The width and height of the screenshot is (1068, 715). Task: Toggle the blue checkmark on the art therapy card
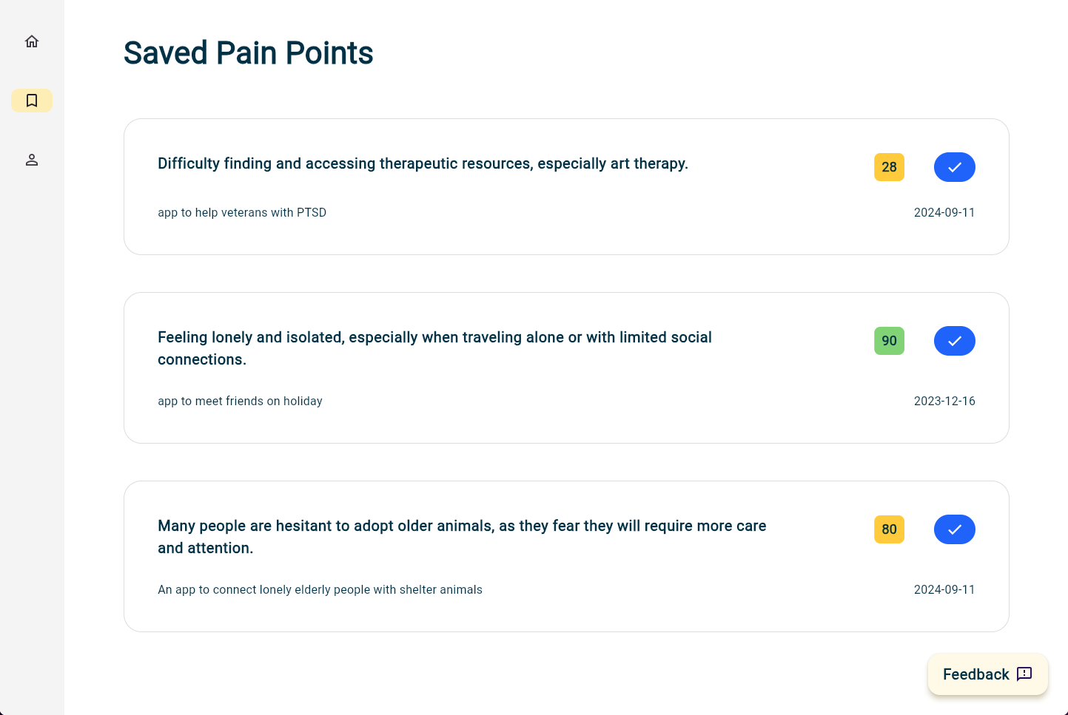tap(954, 167)
